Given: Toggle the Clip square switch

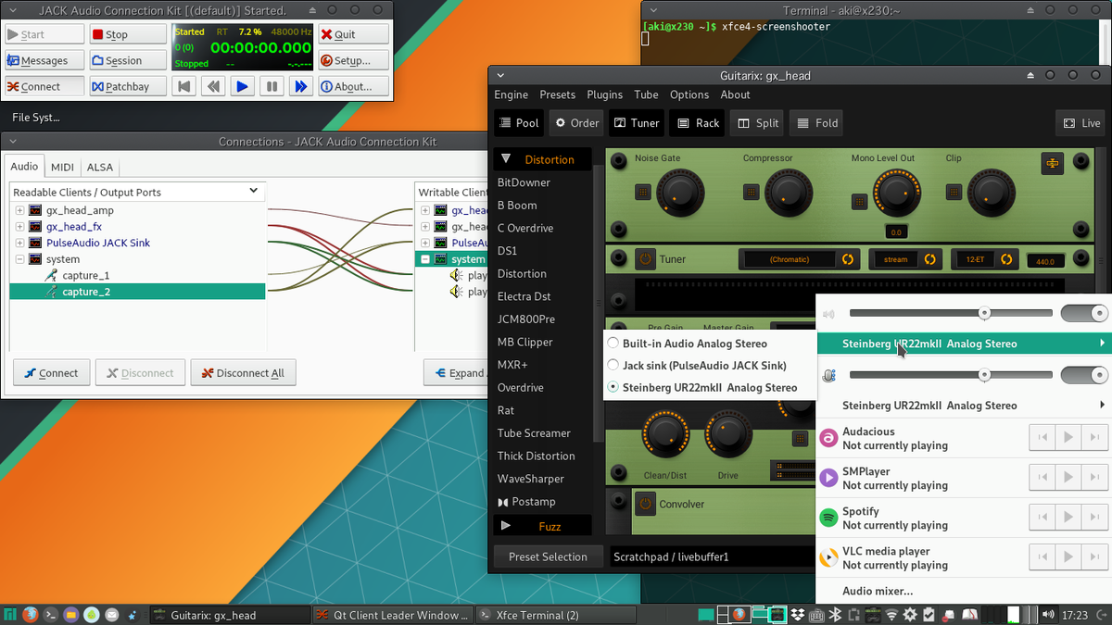Looking at the screenshot, I should tap(954, 192).
